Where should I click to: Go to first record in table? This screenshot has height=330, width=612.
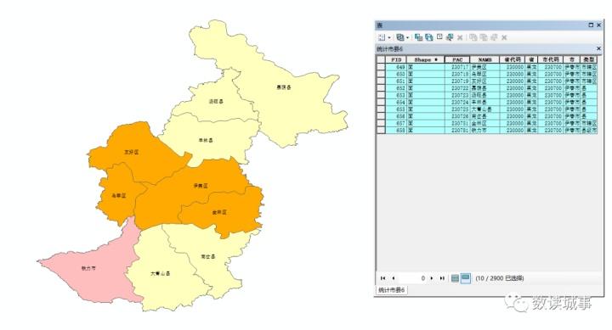(x=382, y=278)
